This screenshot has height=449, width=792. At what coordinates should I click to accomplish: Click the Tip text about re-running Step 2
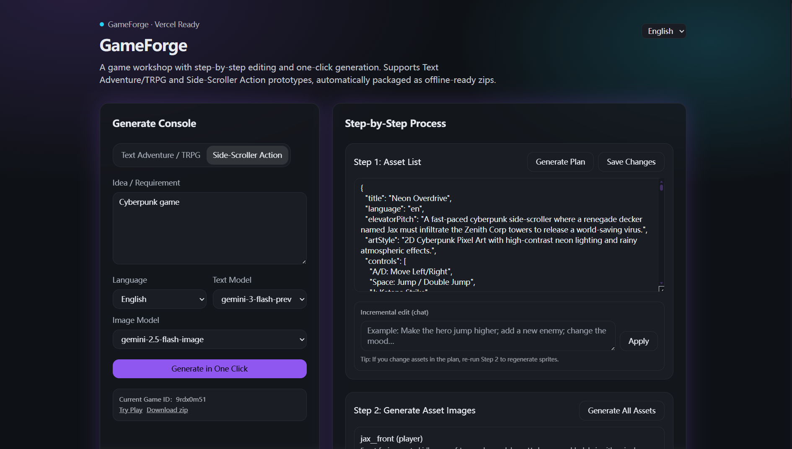[x=459, y=359]
